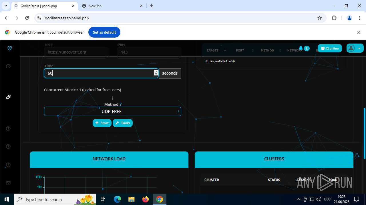Screen dimensions: 366x205
Task: Dismiss the default browser infobar
Action: 358,32
